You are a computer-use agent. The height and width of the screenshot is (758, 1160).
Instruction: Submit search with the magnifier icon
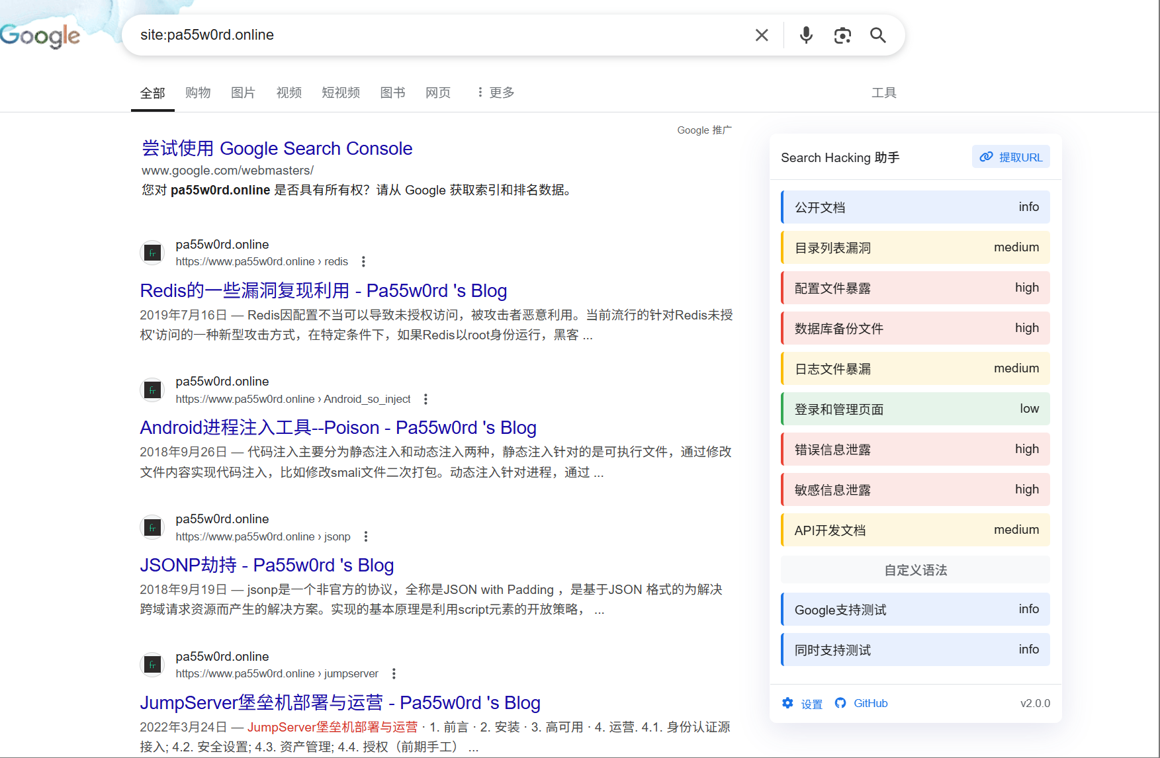pos(878,35)
